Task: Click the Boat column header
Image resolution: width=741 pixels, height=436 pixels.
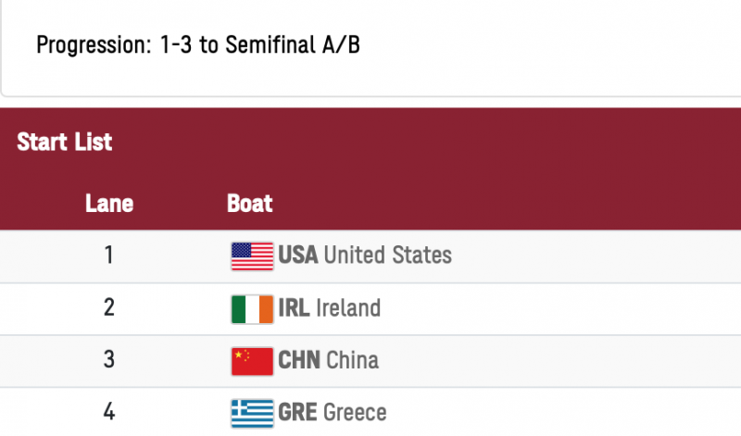Action: pos(249,204)
